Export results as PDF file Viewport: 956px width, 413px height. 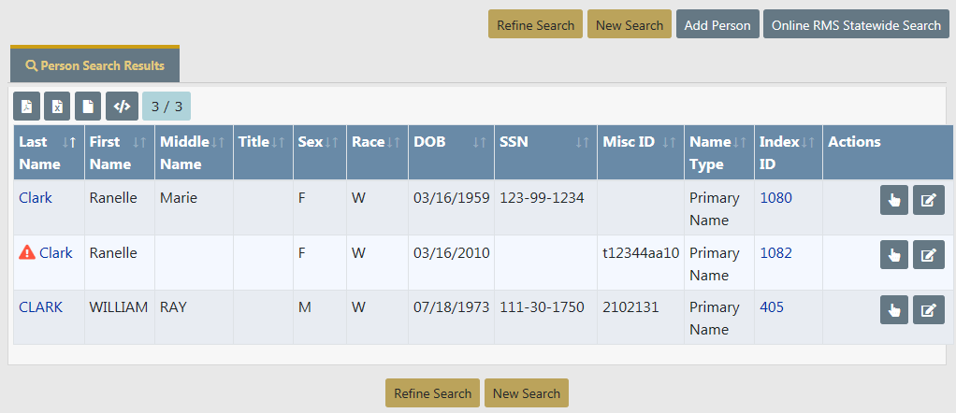pyautogui.click(x=27, y=107)
